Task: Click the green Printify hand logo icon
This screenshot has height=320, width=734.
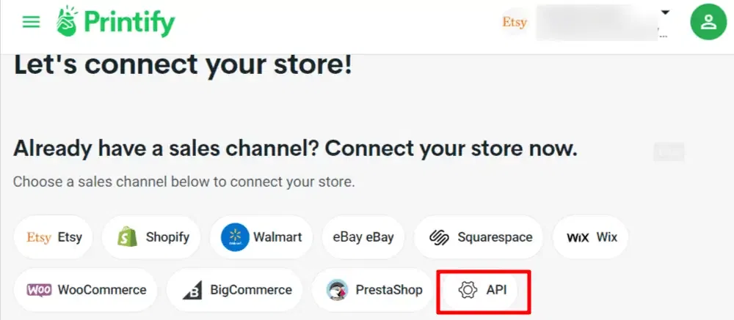Action: point(67,21)
